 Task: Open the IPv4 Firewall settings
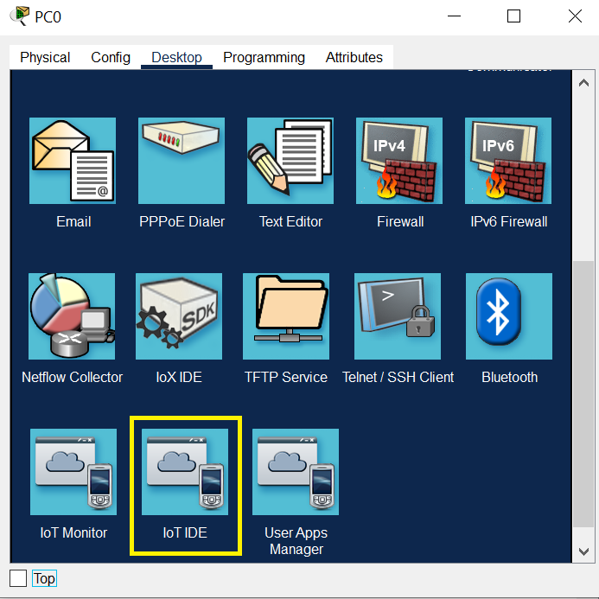click(399, 161)
